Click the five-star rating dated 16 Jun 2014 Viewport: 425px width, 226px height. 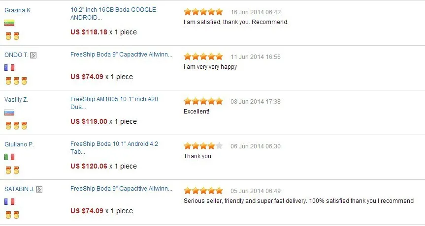pos(203,12)
